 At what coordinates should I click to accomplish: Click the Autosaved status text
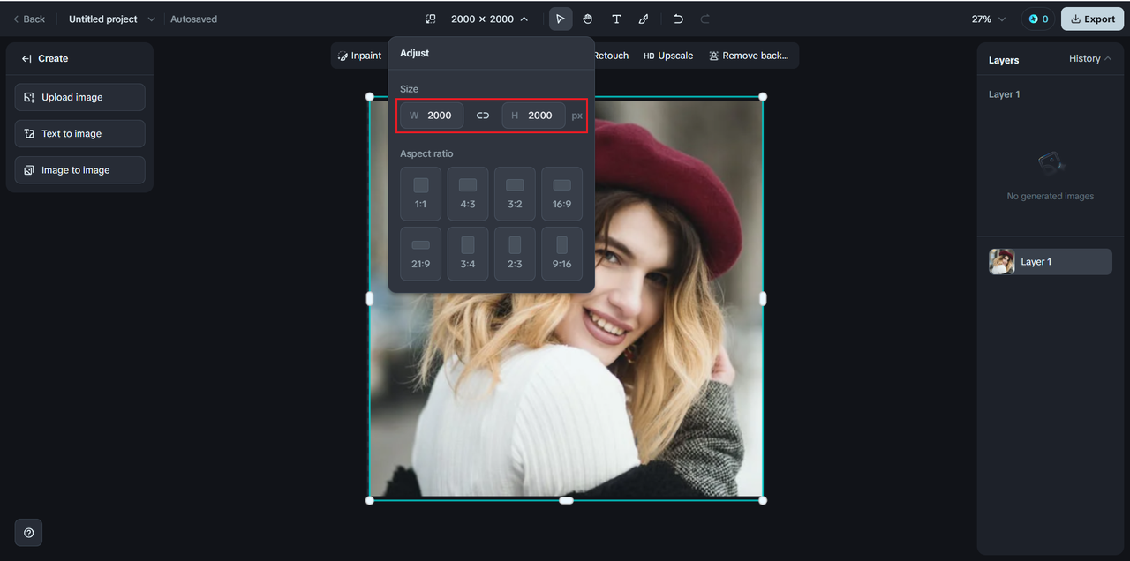pyautogui.click(x=193, y=19)
